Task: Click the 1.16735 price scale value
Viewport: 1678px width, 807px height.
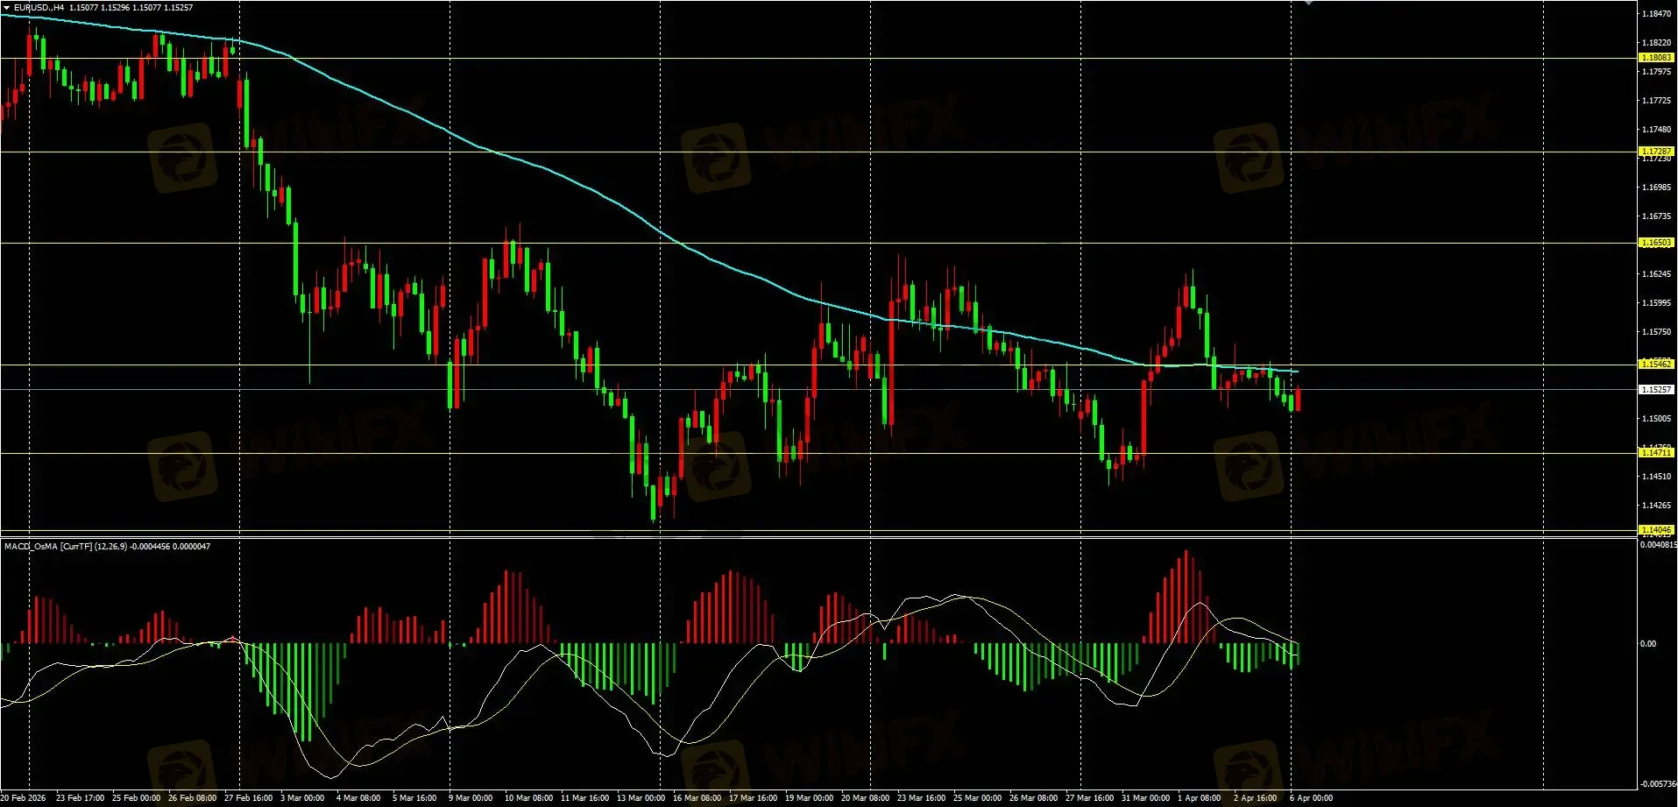Action: point(1656,216)
